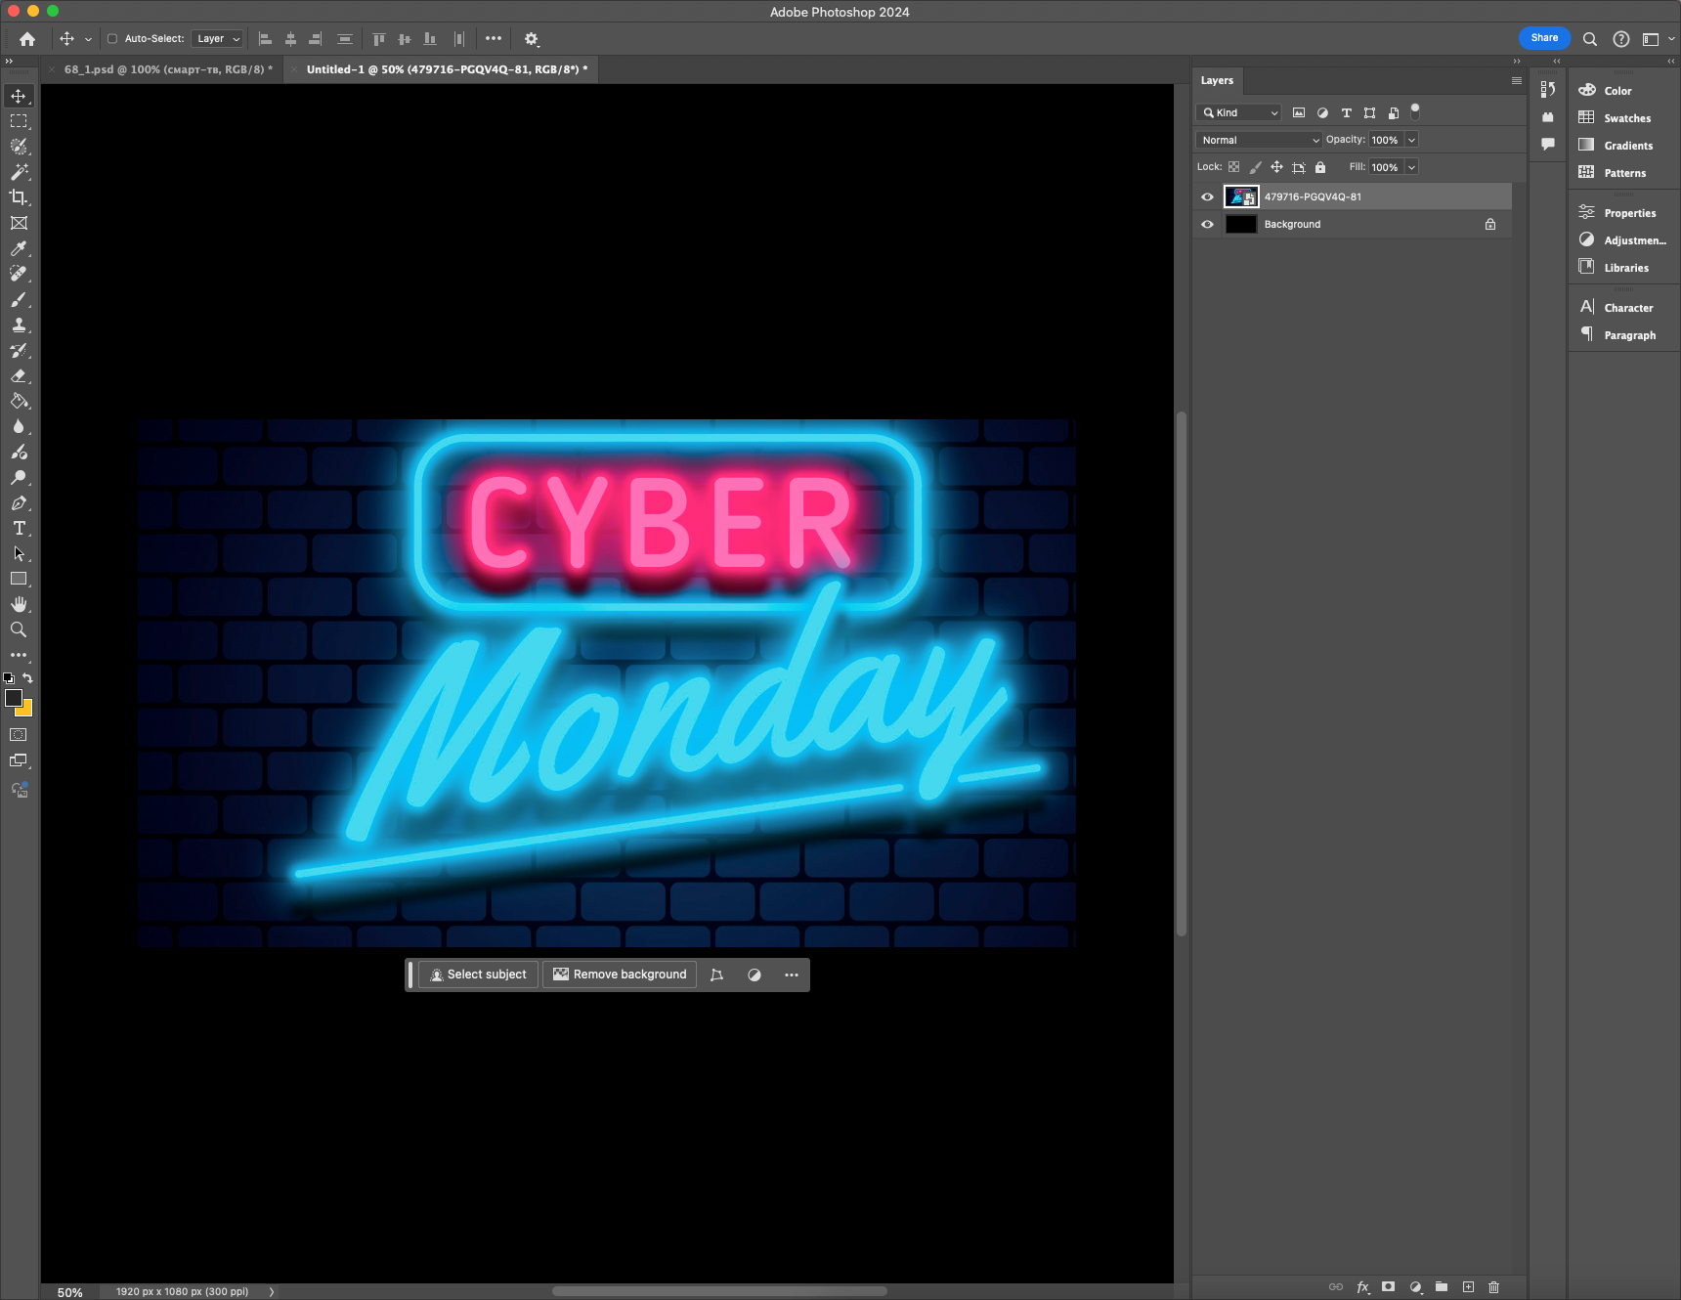Select the Hand tool
1681x1300 pixels.
coord(19,604)
